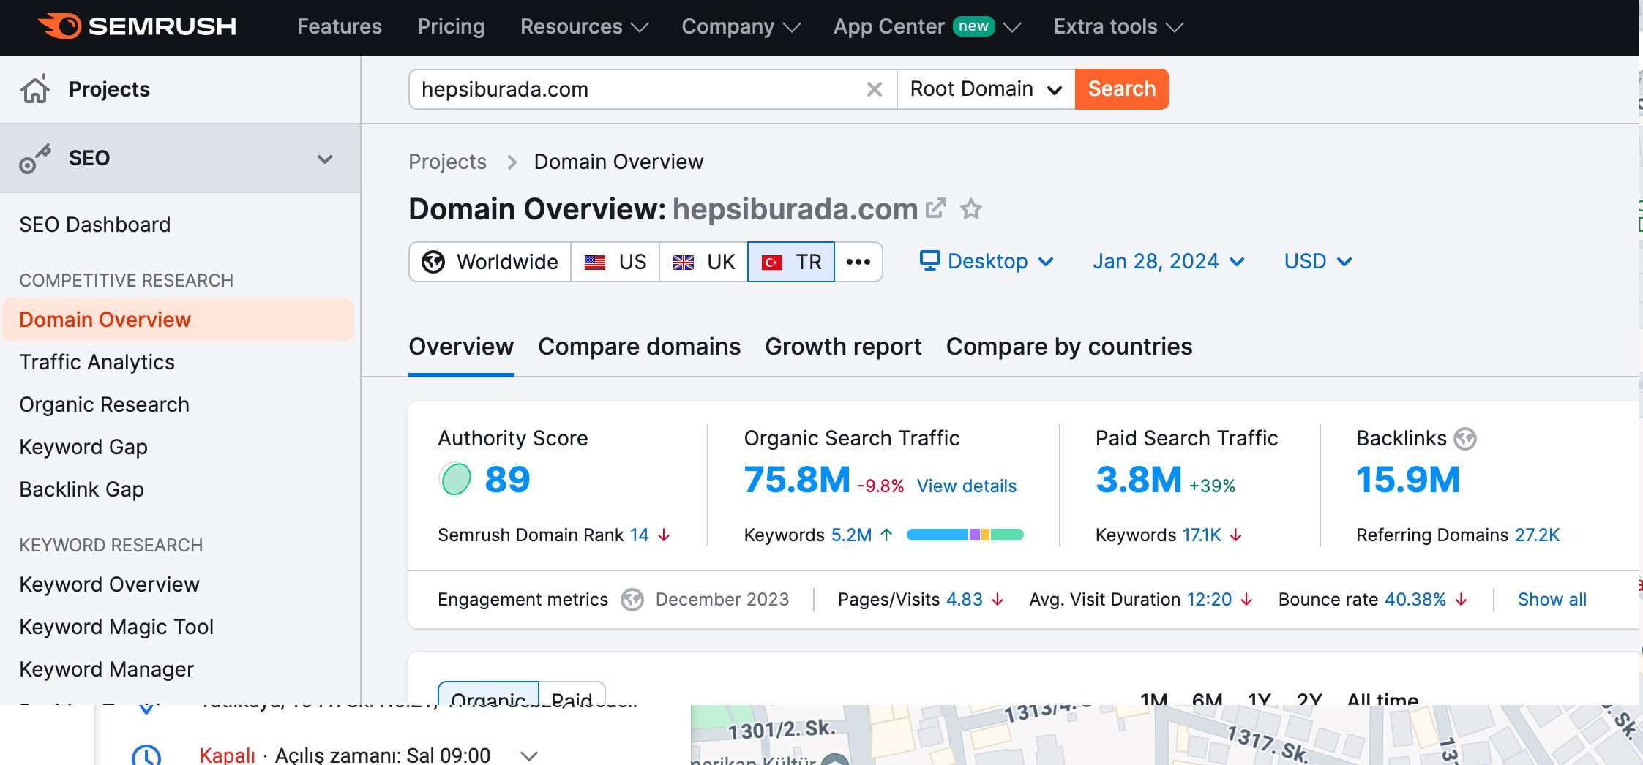Open hepsiburada.com via external link icon

[x=935, y=209]
